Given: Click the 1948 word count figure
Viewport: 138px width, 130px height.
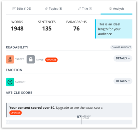Looking at the screenshot, I should click(17, 28).
